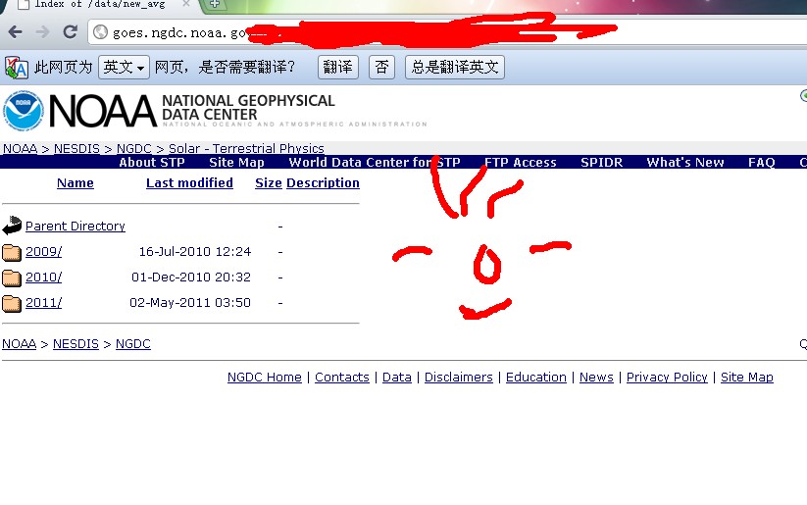807x505 pixels.
Task: Select the Index of /data/new_avg tab
Action: [100, 4]
